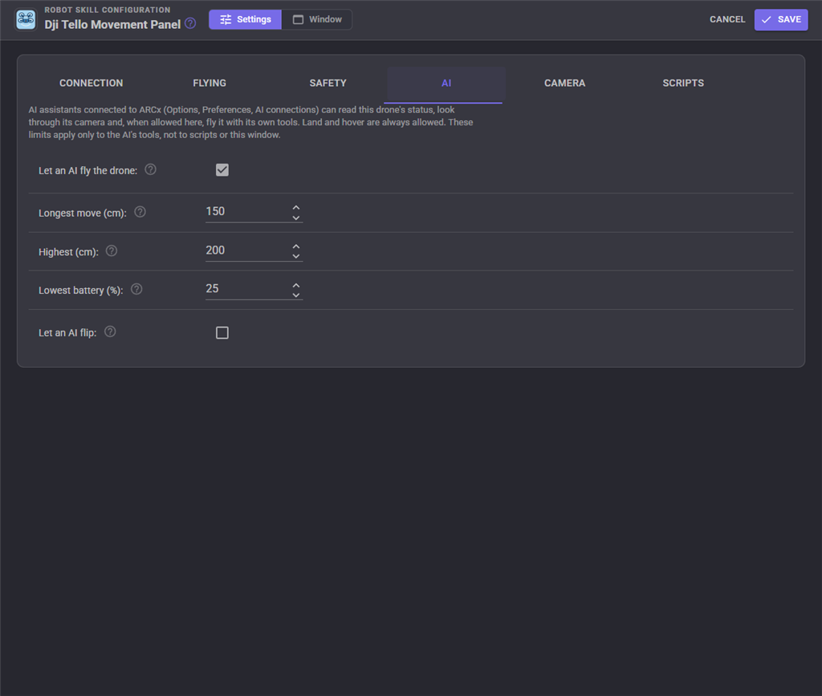Save the skill configuration

[781, 19]
